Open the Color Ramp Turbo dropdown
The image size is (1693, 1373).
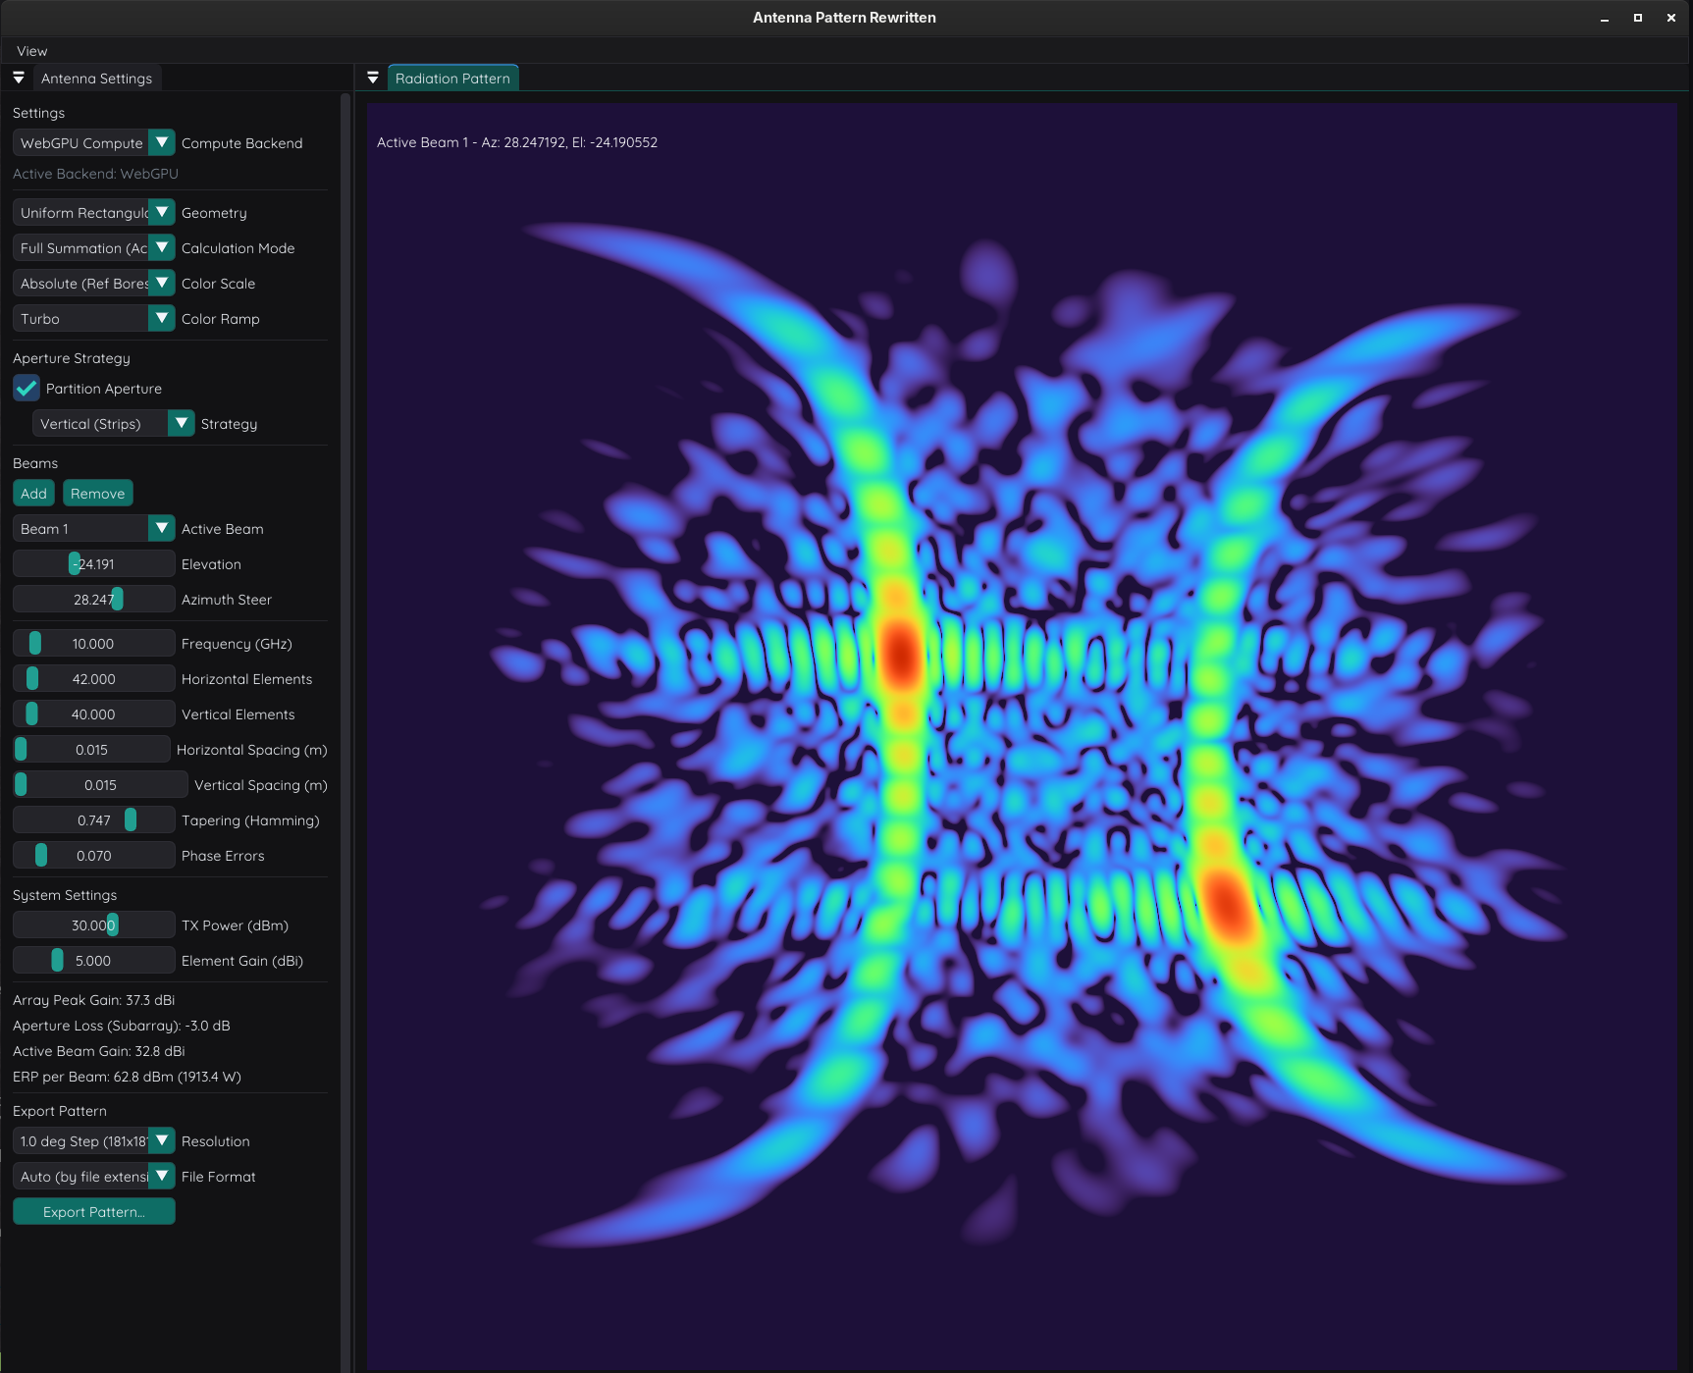point(93,318)
